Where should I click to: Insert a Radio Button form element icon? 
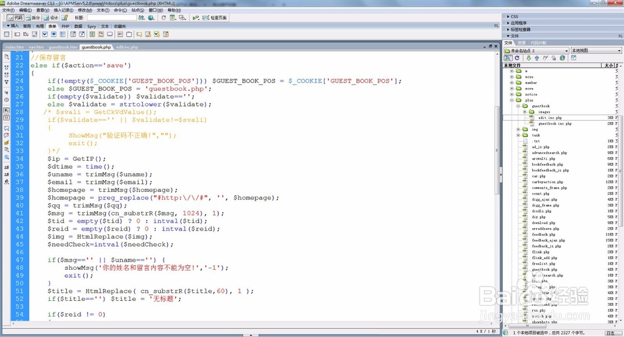tap(54, 35)
